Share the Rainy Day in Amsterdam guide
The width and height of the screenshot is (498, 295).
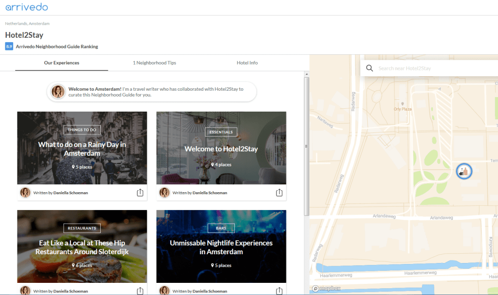point(140,193)
